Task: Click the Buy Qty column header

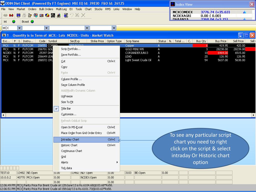Action: pyautogui.click(x=200, y=41)
